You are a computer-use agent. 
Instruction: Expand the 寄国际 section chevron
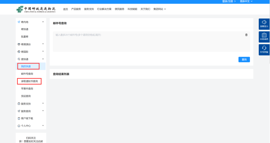click(x=43, y=51)
